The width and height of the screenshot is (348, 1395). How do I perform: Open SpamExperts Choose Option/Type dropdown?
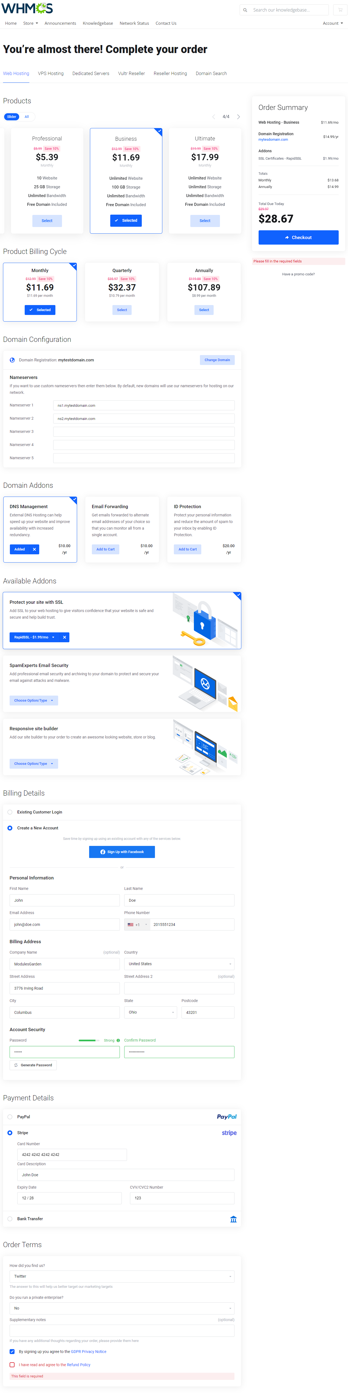(x=34, y=701)
